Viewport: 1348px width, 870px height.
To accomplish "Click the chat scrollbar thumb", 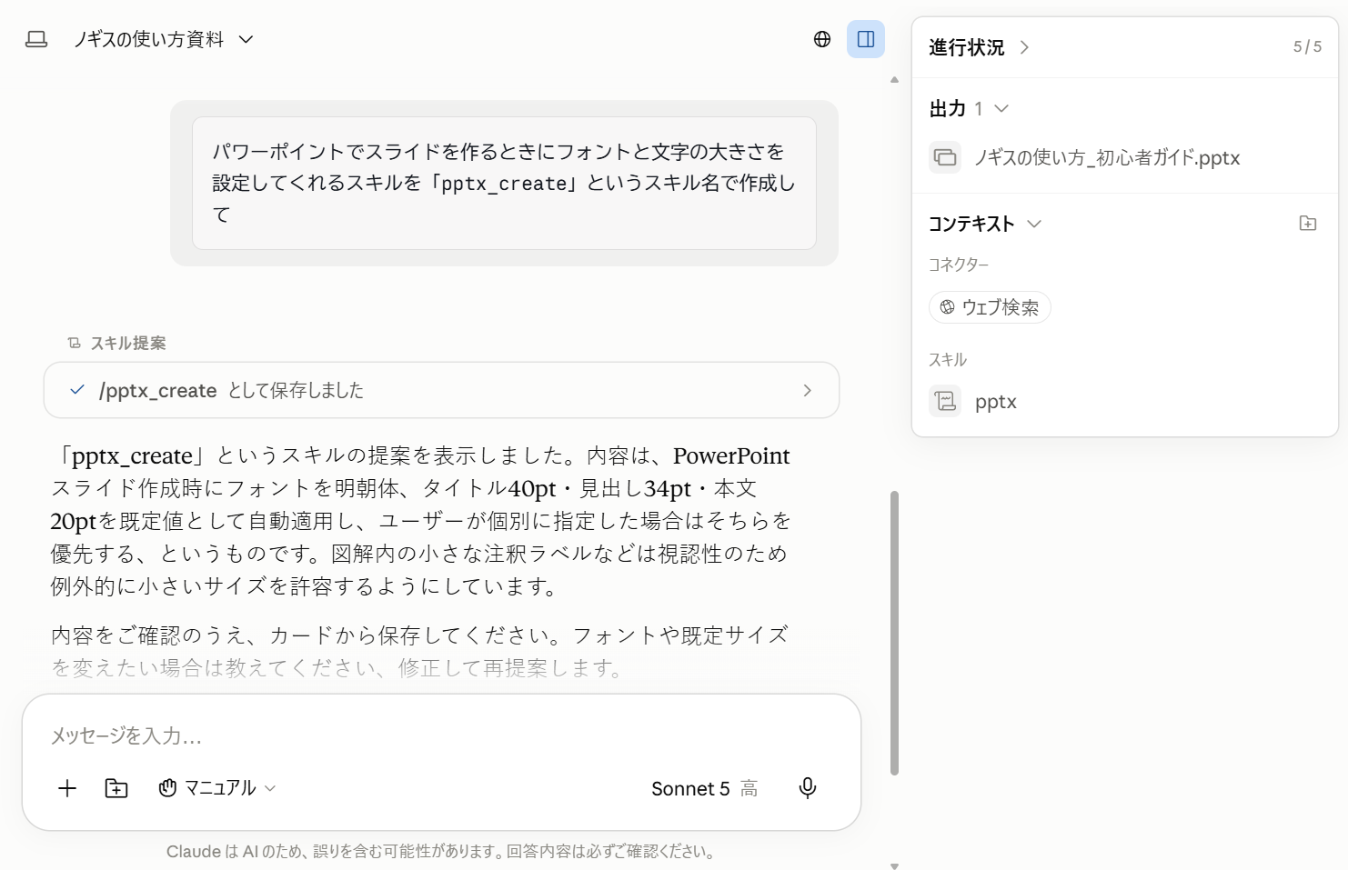I will [x=894, y=633].
